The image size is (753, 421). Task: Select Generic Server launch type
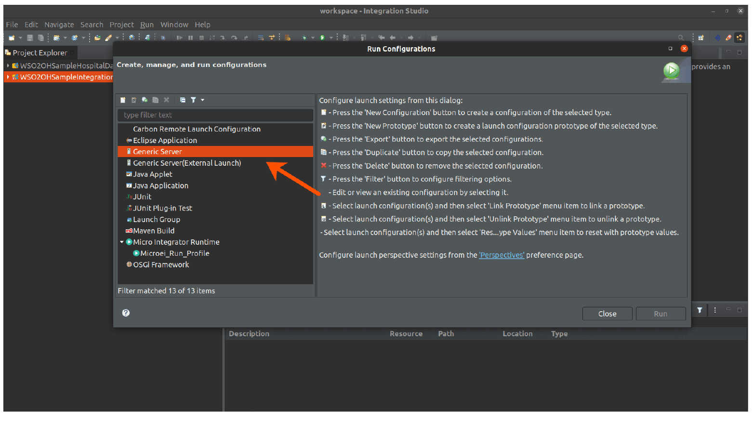click(215, 152)
